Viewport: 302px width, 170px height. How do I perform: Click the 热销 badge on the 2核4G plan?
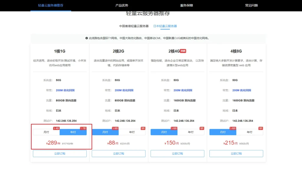point(183,51)
